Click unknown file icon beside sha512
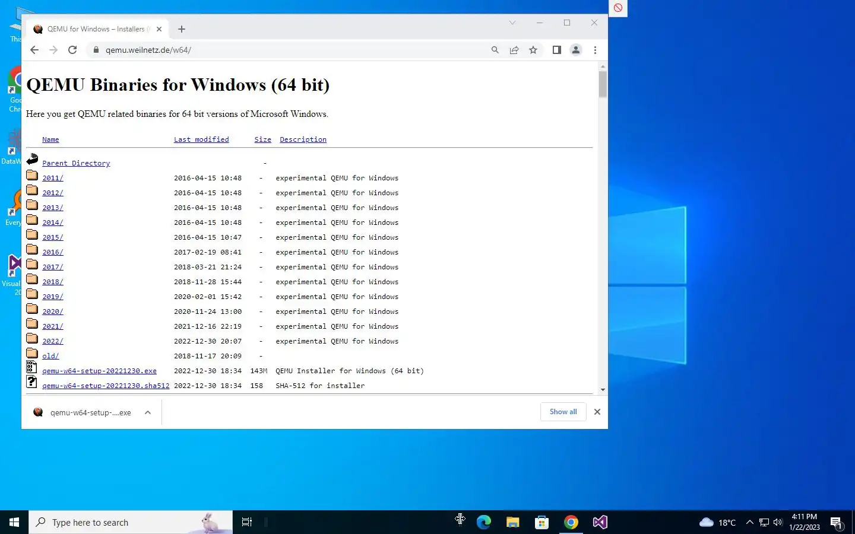This screenshot has height=534, width=855. (32, 382)
